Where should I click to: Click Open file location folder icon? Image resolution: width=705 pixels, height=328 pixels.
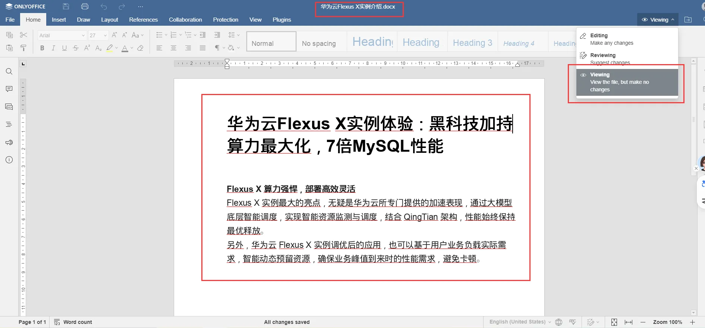[x=688, y=20]
